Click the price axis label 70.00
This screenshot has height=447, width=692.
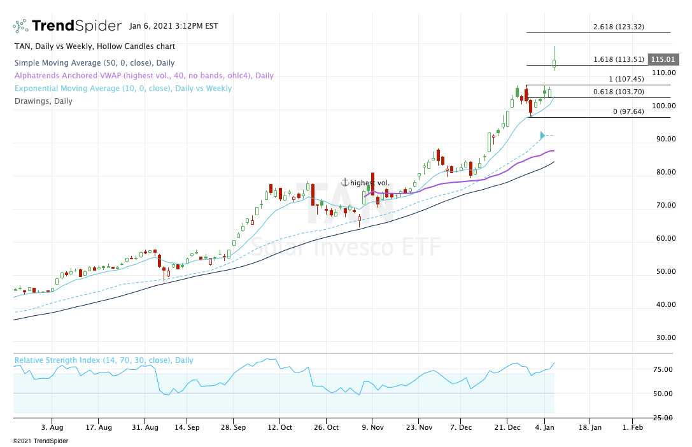coord(665,205)
